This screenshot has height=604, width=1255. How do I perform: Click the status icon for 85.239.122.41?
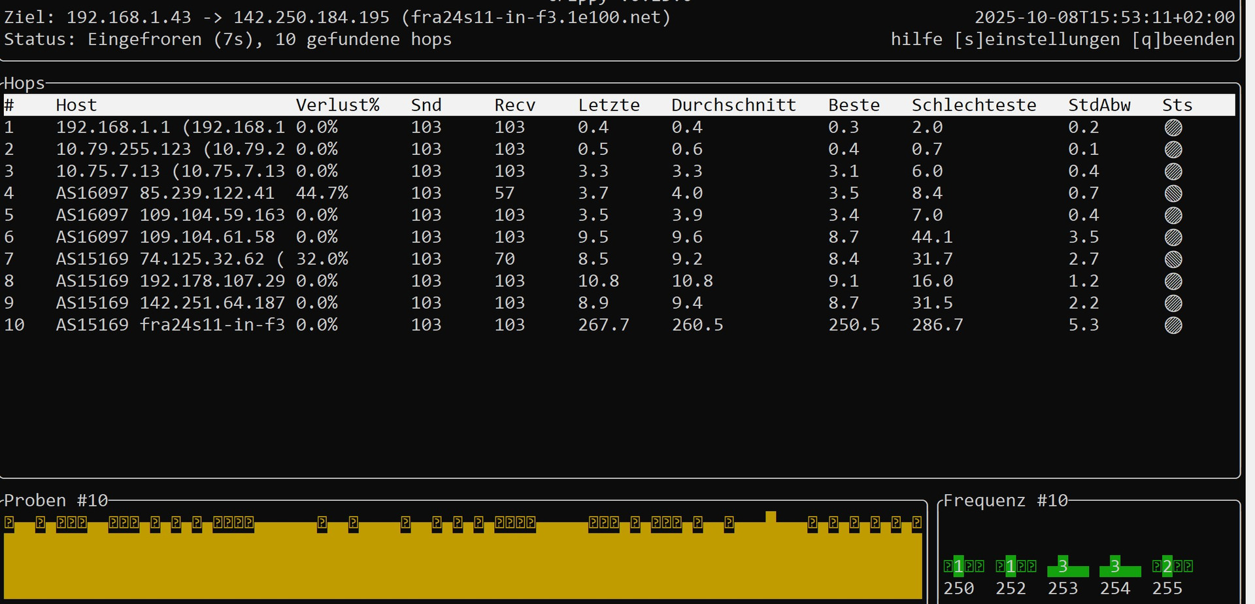pyautogui.click(x=1173, y=193)
